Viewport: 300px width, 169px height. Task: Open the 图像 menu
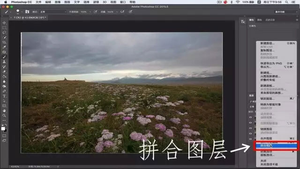click(x=58, y=2)
